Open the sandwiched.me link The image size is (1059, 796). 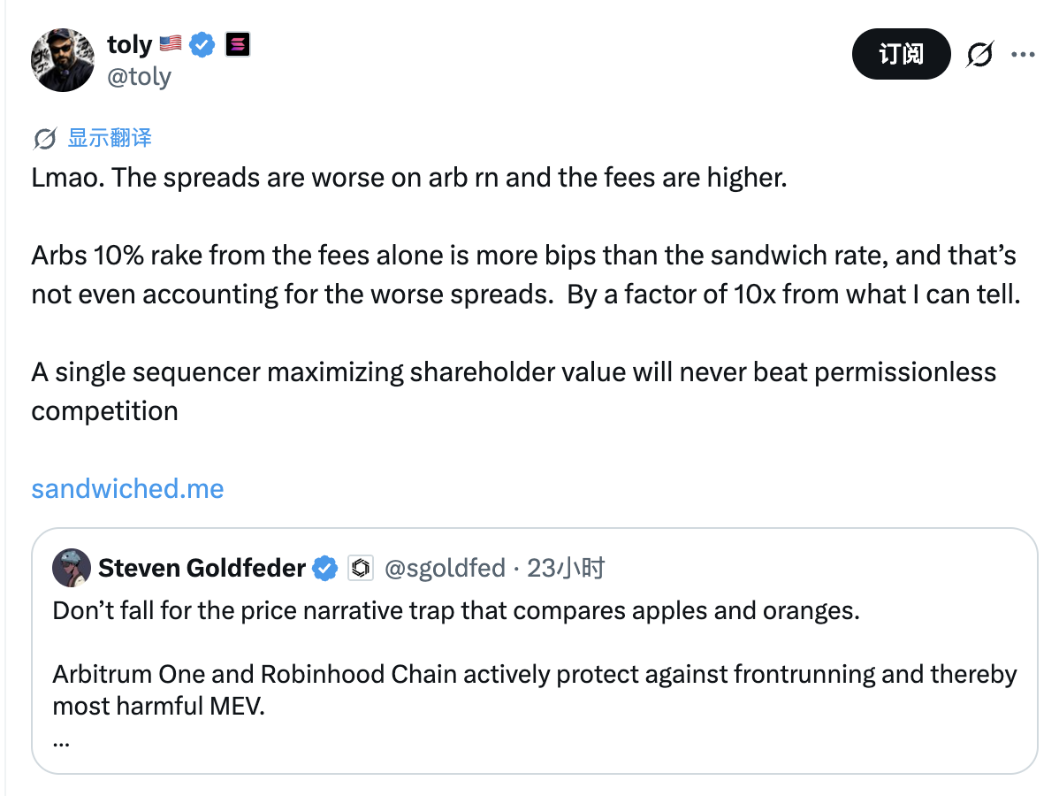[127, 488]
